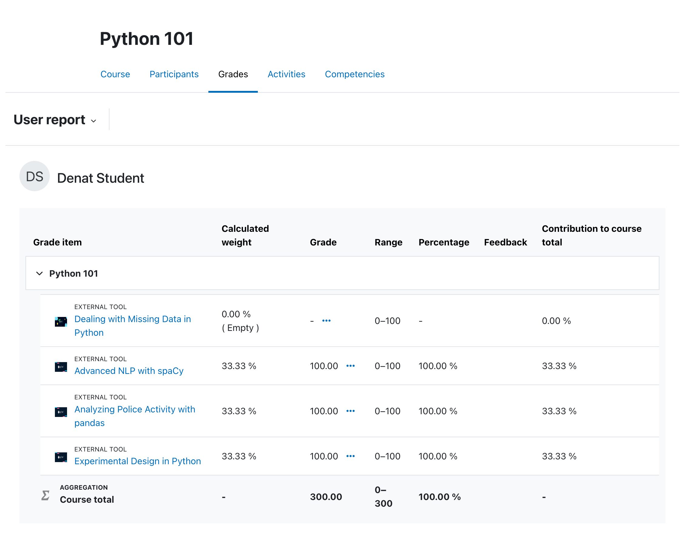Click the DS avatar circle

click(x=34, y=176)
